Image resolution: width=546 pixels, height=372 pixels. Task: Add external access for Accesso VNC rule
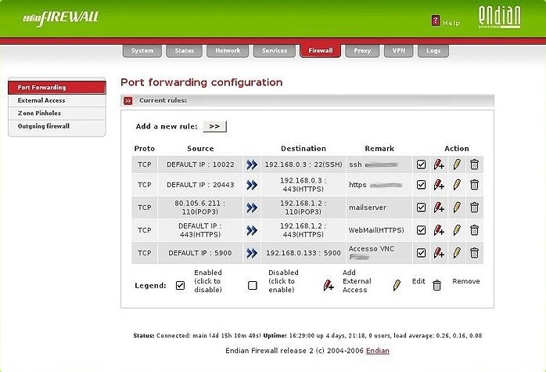(439, 253)
